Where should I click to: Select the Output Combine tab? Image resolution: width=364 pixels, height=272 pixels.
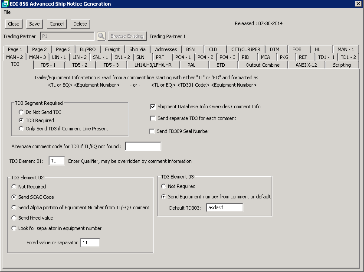262,65
